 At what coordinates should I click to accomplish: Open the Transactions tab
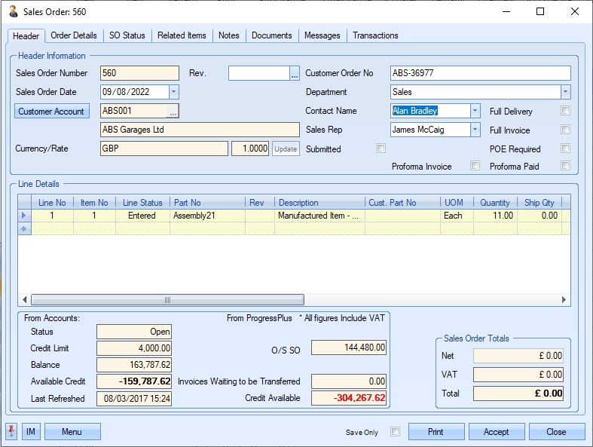pyautogui.click(x=375, y=35)
